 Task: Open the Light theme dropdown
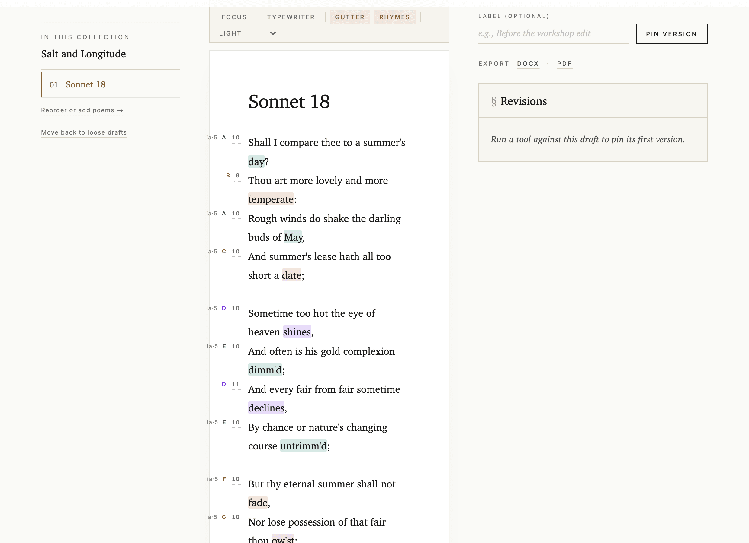(247, 33)
